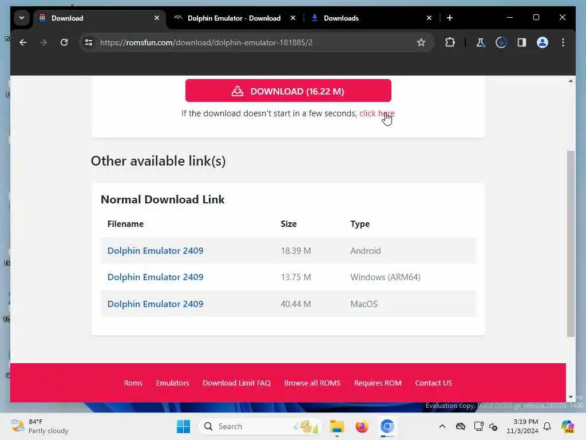Image resolution: width=586 pixels, height=440 pixels.
Task: Open the muted volume tray icon
Action: coord(493,426)
